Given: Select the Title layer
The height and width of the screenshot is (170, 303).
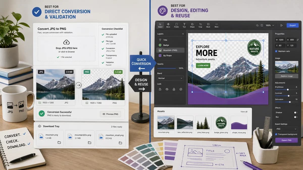Looking at the screenshot, I should point(171,40).
